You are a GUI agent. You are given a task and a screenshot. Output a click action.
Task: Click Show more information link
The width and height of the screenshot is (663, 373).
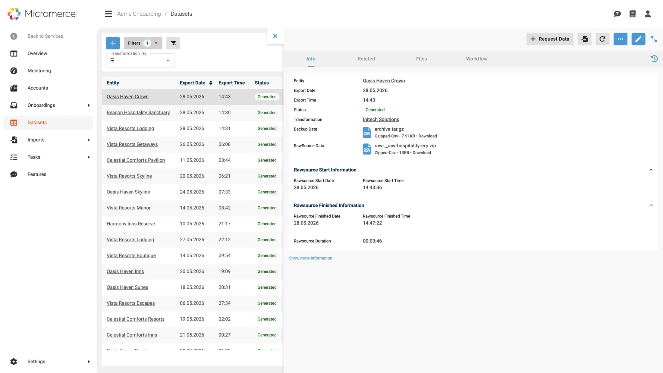click(310, 258)
